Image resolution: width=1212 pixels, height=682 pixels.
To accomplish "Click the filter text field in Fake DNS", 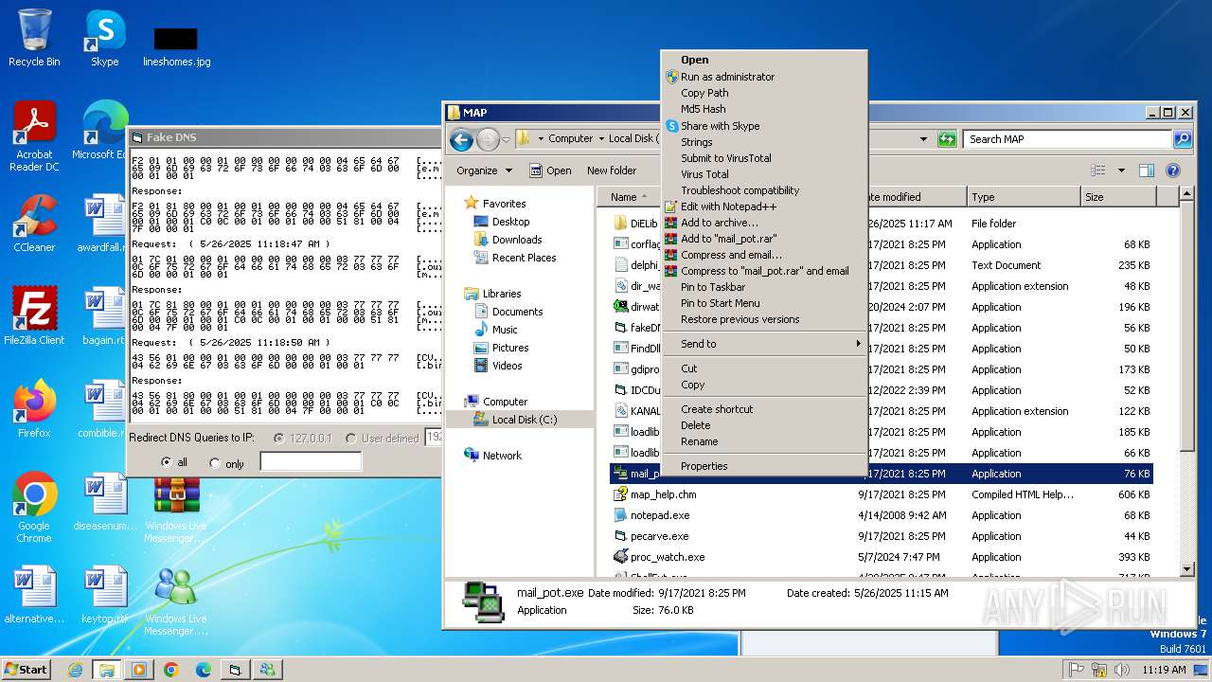I will tap(311, 462).
